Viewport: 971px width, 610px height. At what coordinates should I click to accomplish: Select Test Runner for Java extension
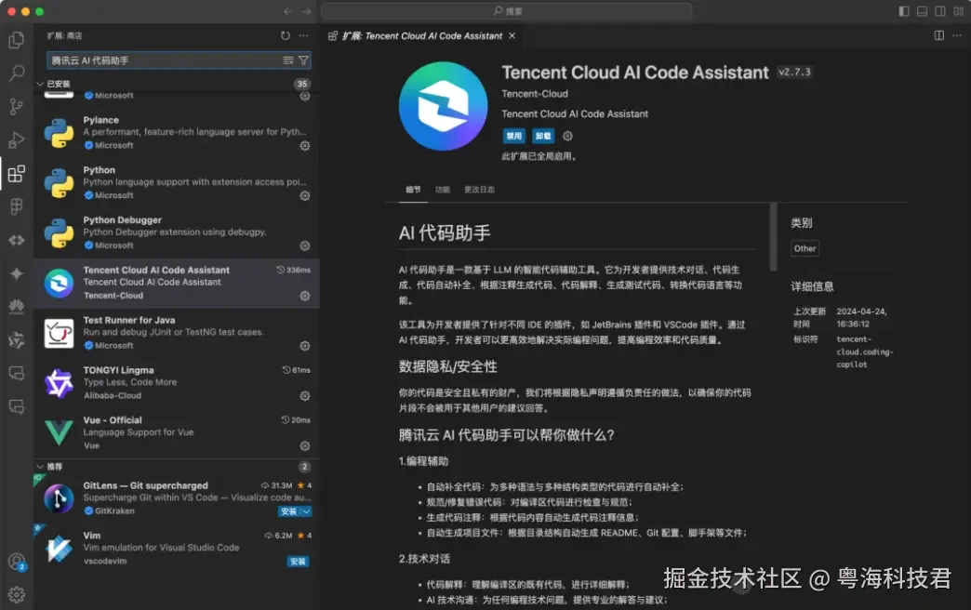(177, 333)
